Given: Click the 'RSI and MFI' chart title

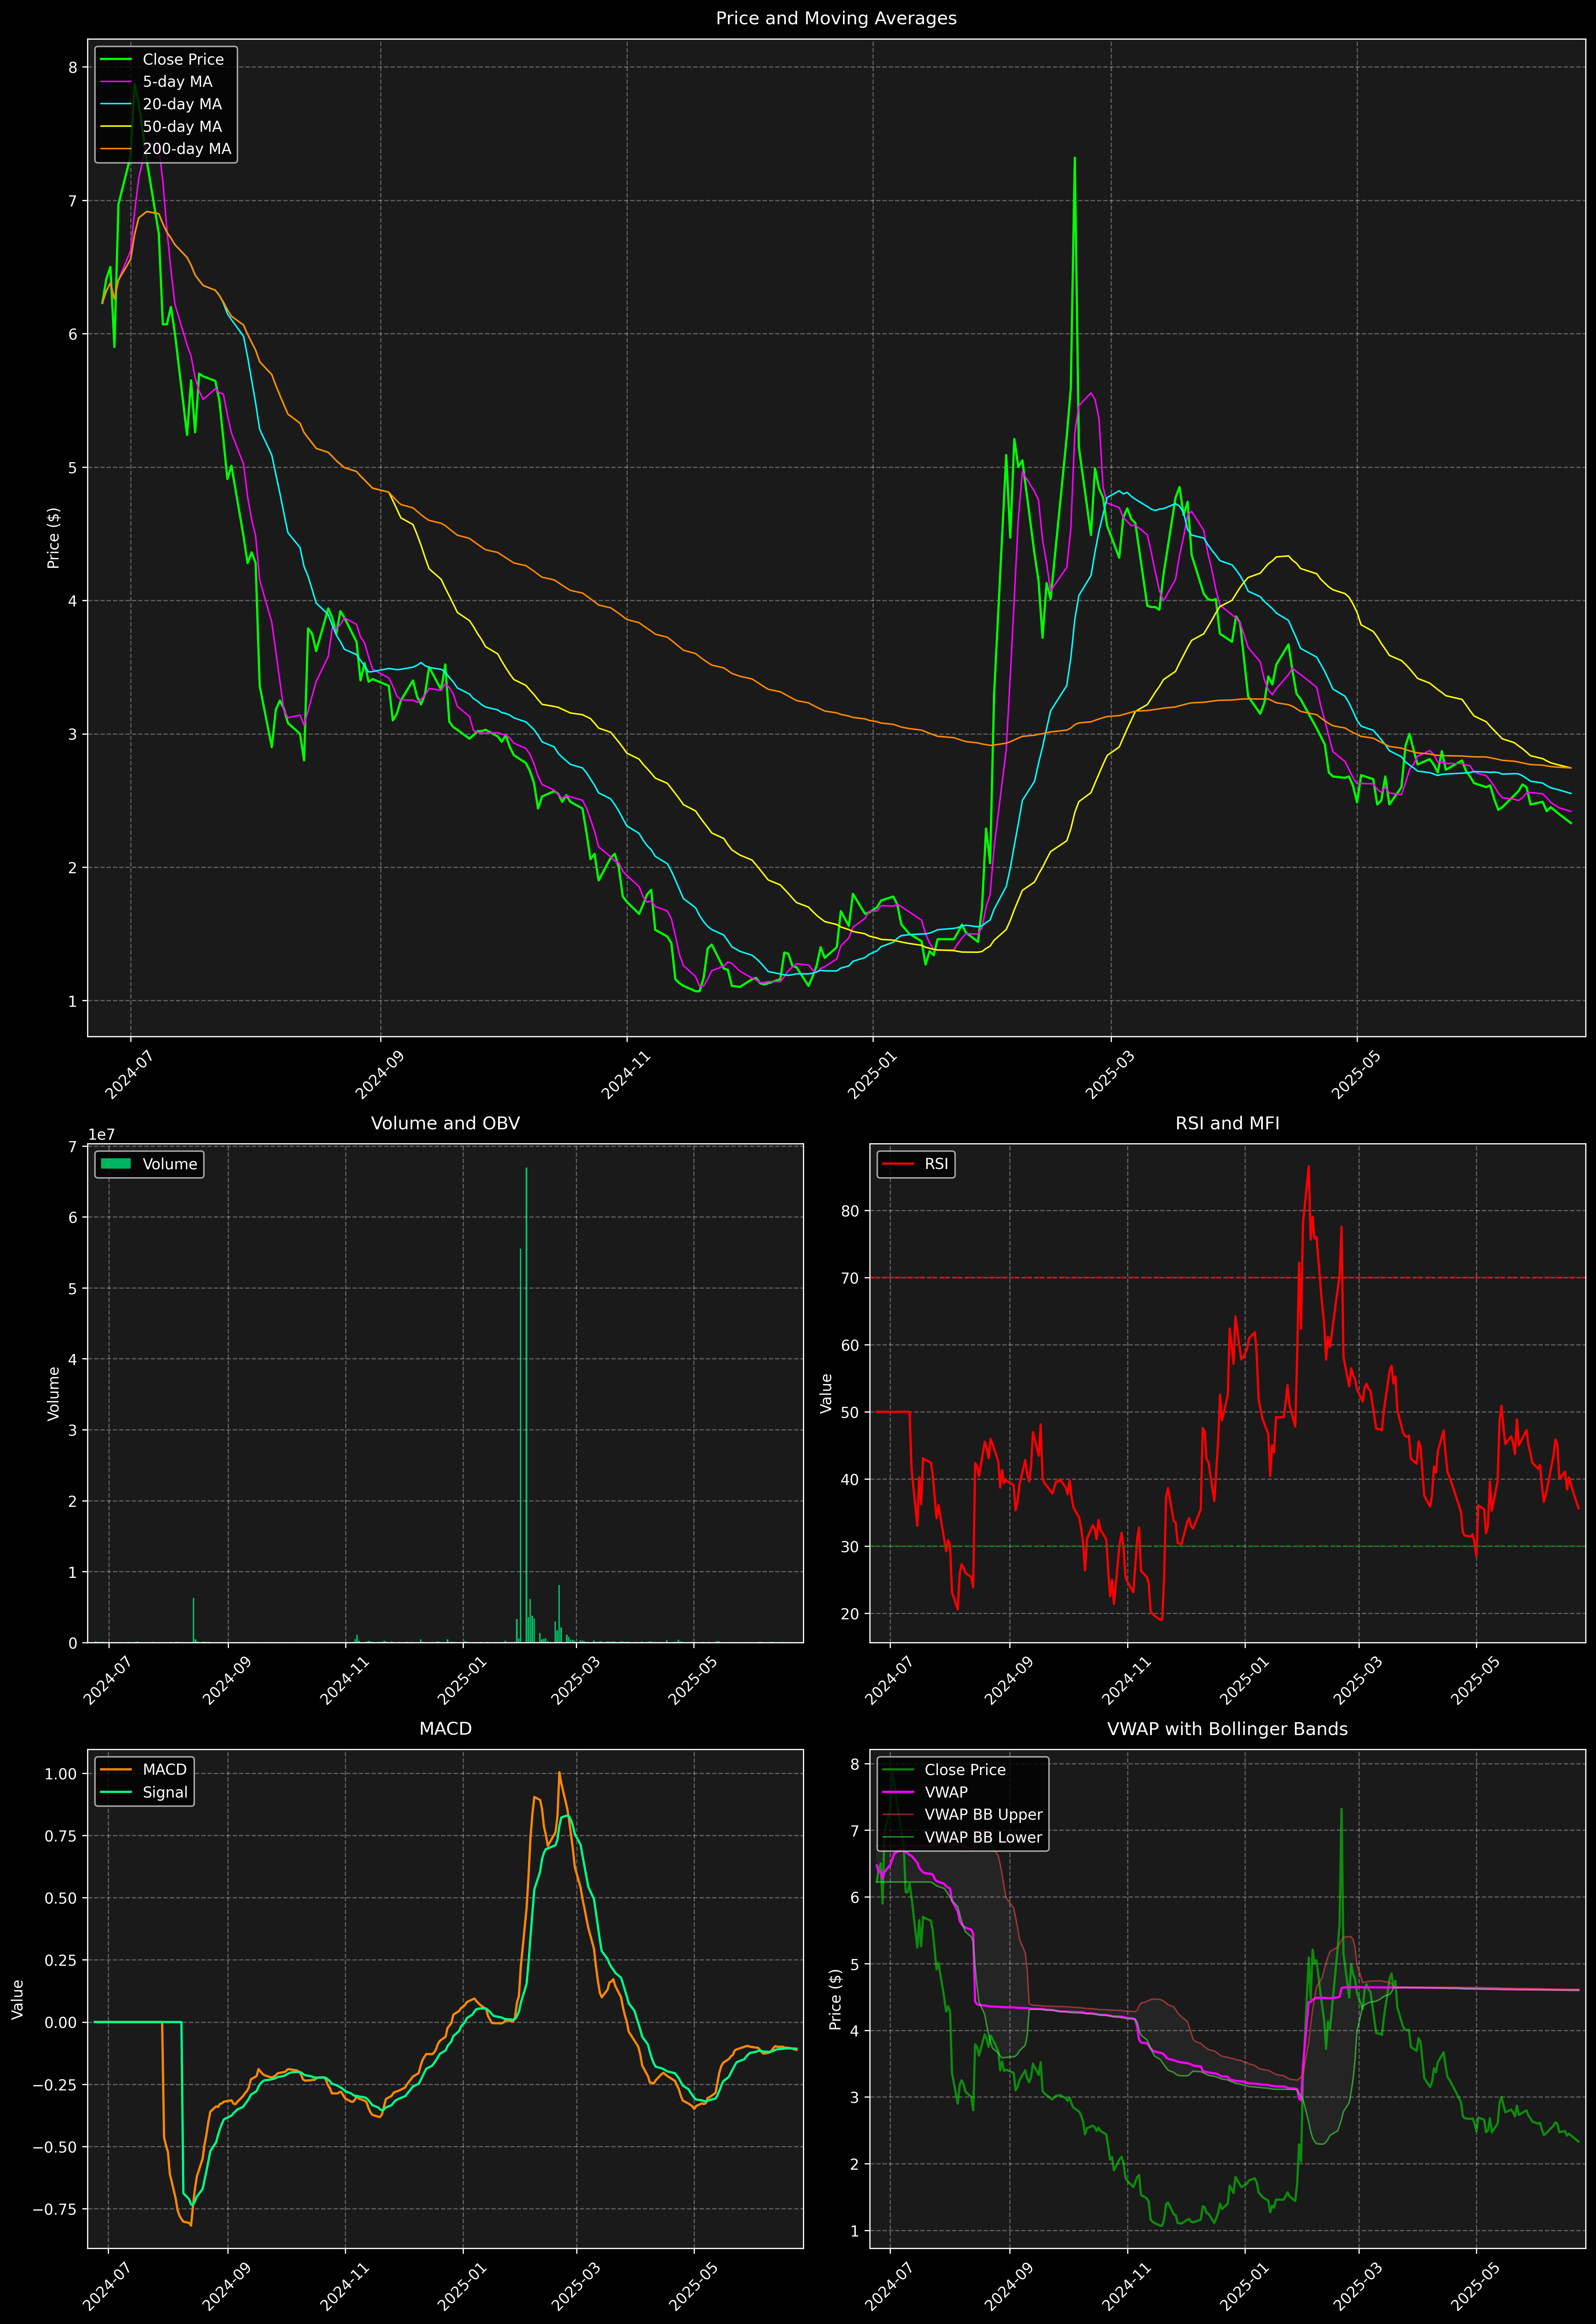Looking at the screenshot, I should pos(1227,1123).
